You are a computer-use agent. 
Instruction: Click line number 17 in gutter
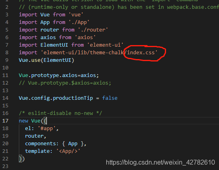click(x=5, y=121)
